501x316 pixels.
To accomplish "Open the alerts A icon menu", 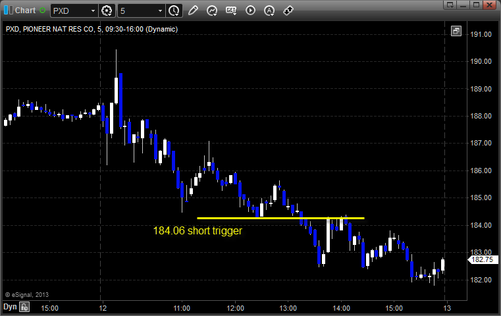I will point(269,11).
